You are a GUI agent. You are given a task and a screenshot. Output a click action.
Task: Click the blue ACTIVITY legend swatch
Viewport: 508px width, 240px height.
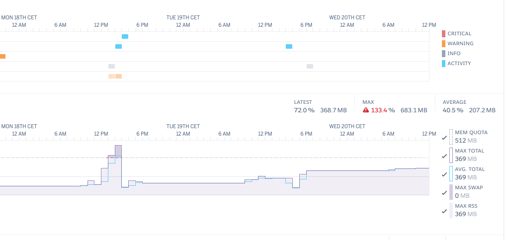point(443,64)
